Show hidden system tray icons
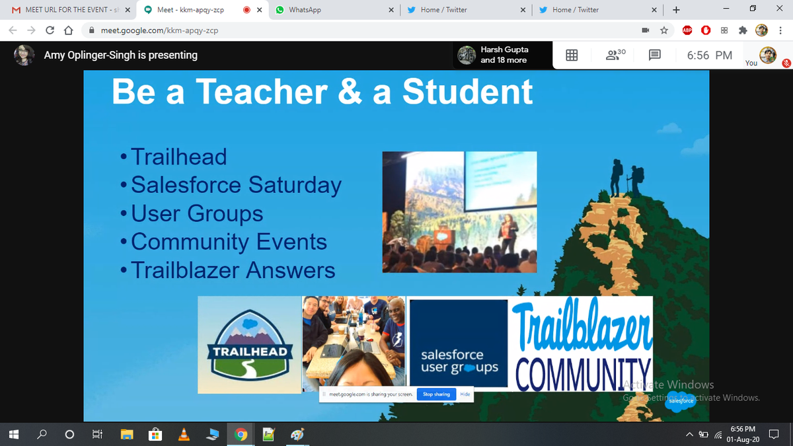The height and width of the screenshot is (446, 793). click(690, 434)
